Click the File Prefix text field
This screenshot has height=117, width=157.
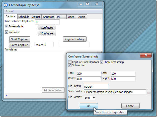(96, 87)
